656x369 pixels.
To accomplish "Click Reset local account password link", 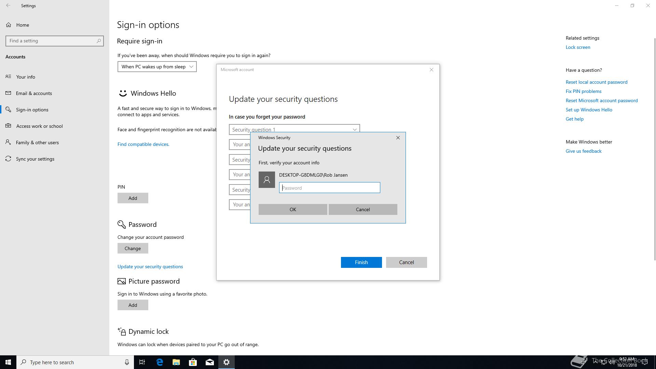I will pyautogui.click(x=596, y=82).
